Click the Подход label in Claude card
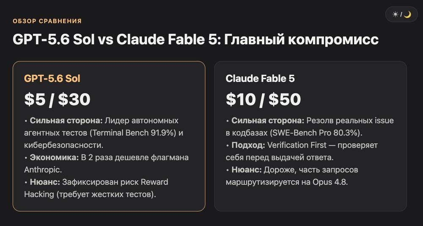423x226 pixels. tap(248, 145)
